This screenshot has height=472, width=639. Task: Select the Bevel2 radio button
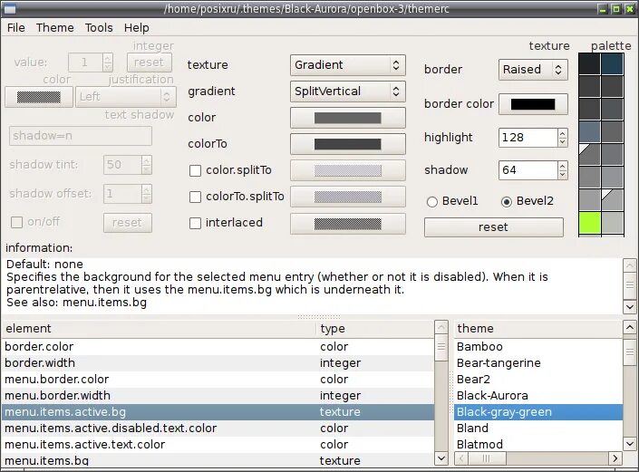507,202
